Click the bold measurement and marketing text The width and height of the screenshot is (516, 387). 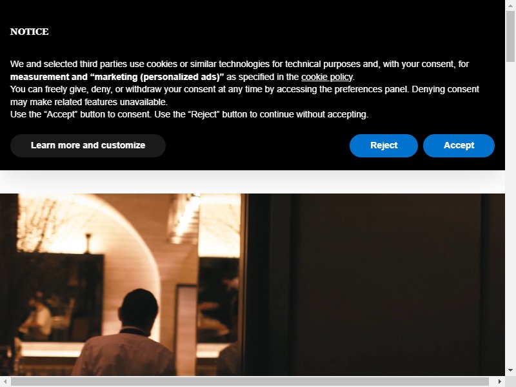(117, 77)
